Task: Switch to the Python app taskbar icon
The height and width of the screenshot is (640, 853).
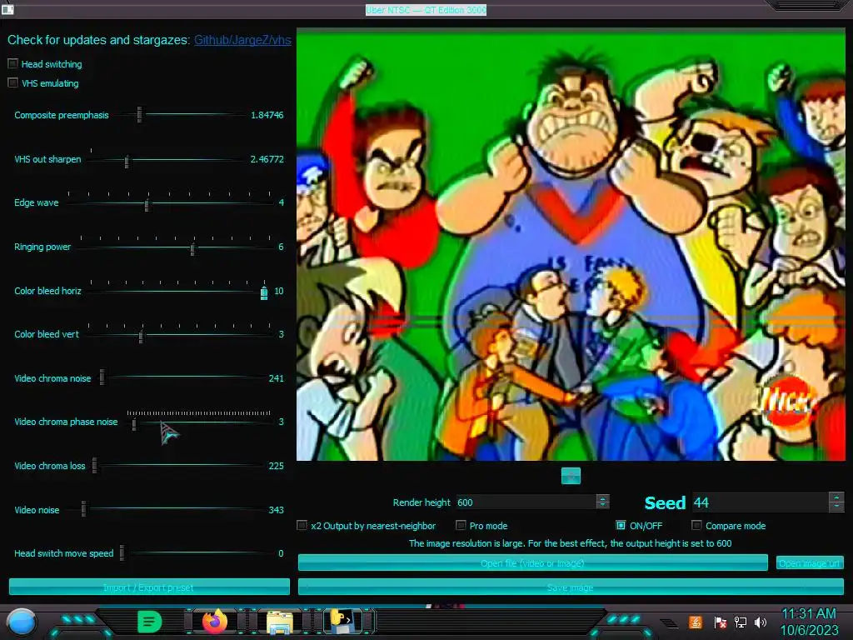Action: click(x=342, y=622)
